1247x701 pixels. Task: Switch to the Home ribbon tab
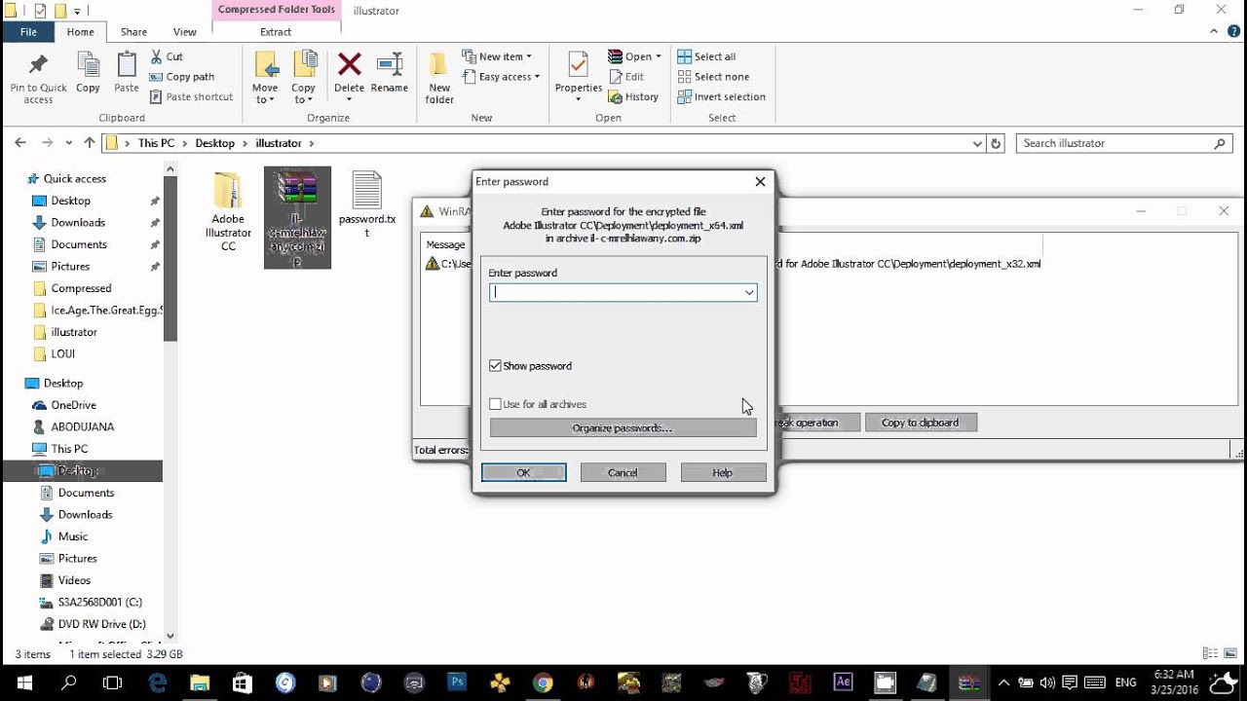tap(80, 32)
